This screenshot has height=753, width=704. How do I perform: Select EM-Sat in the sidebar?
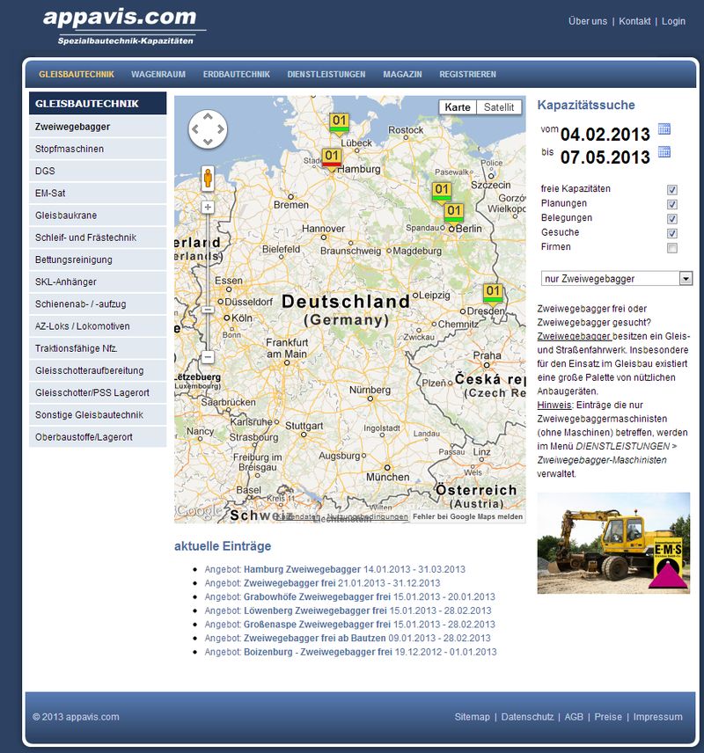(98, 193)
